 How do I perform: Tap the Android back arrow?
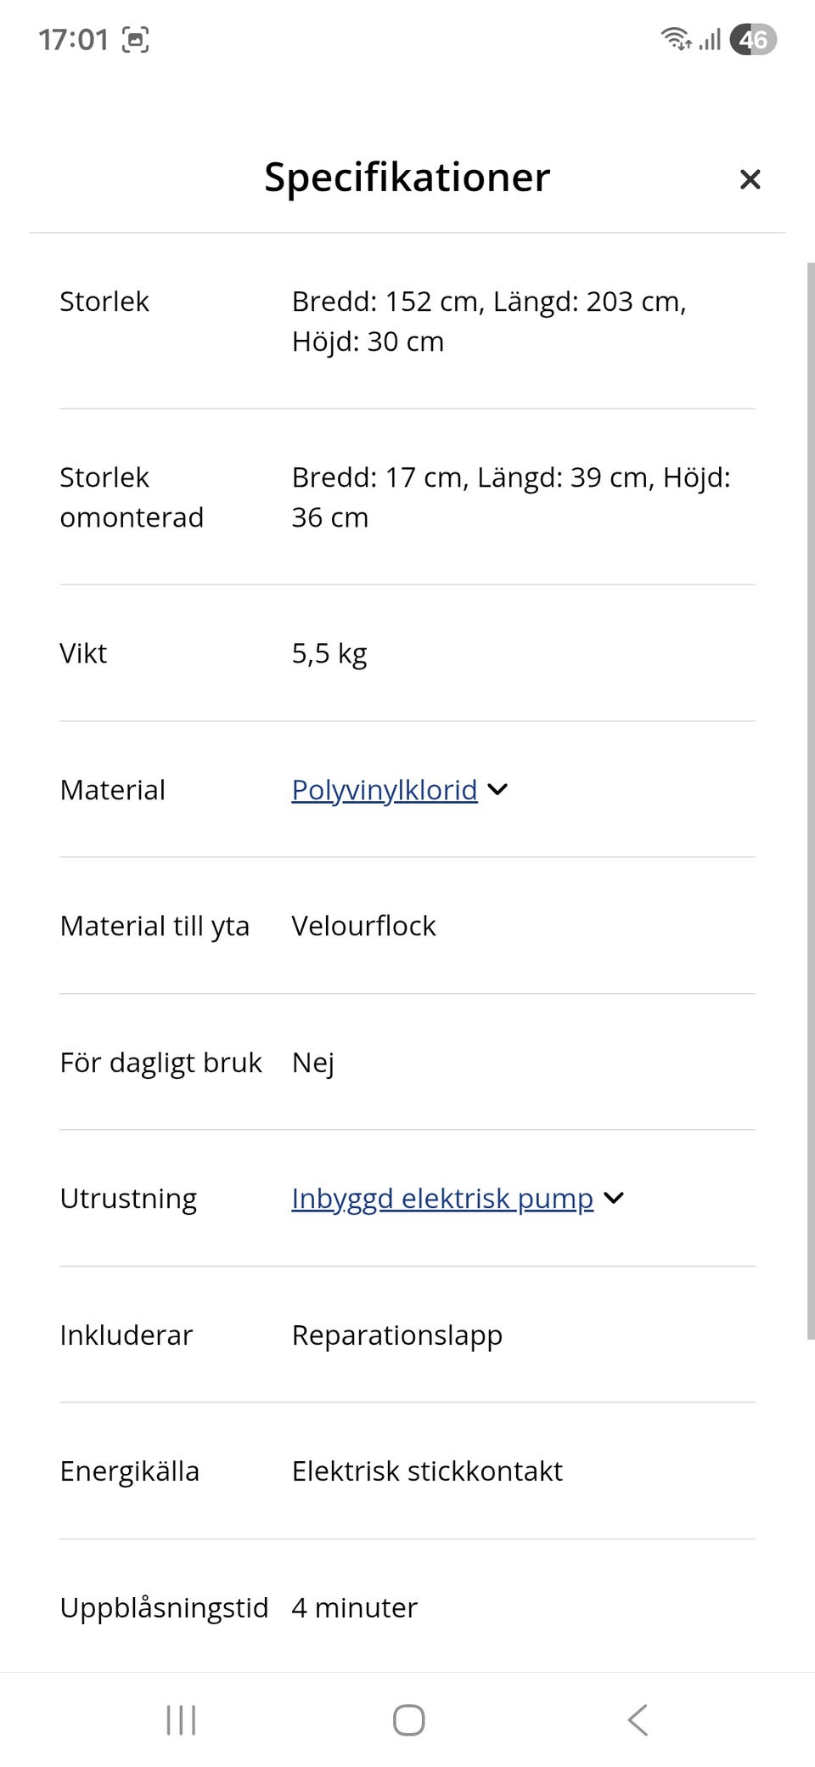pyautogui.click(x=638, y=1720)
